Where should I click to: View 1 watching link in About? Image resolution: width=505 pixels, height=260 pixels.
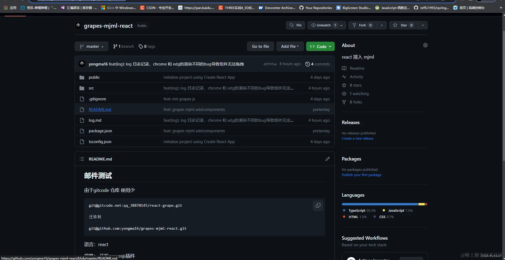(355, 94)
